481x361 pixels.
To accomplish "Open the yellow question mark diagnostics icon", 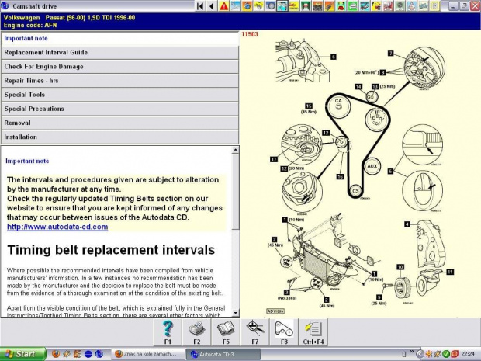I will (375, 6).
